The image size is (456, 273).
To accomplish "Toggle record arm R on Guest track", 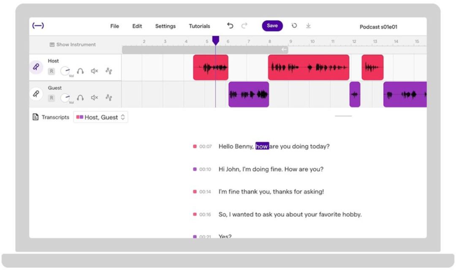I will click(52, 98).
